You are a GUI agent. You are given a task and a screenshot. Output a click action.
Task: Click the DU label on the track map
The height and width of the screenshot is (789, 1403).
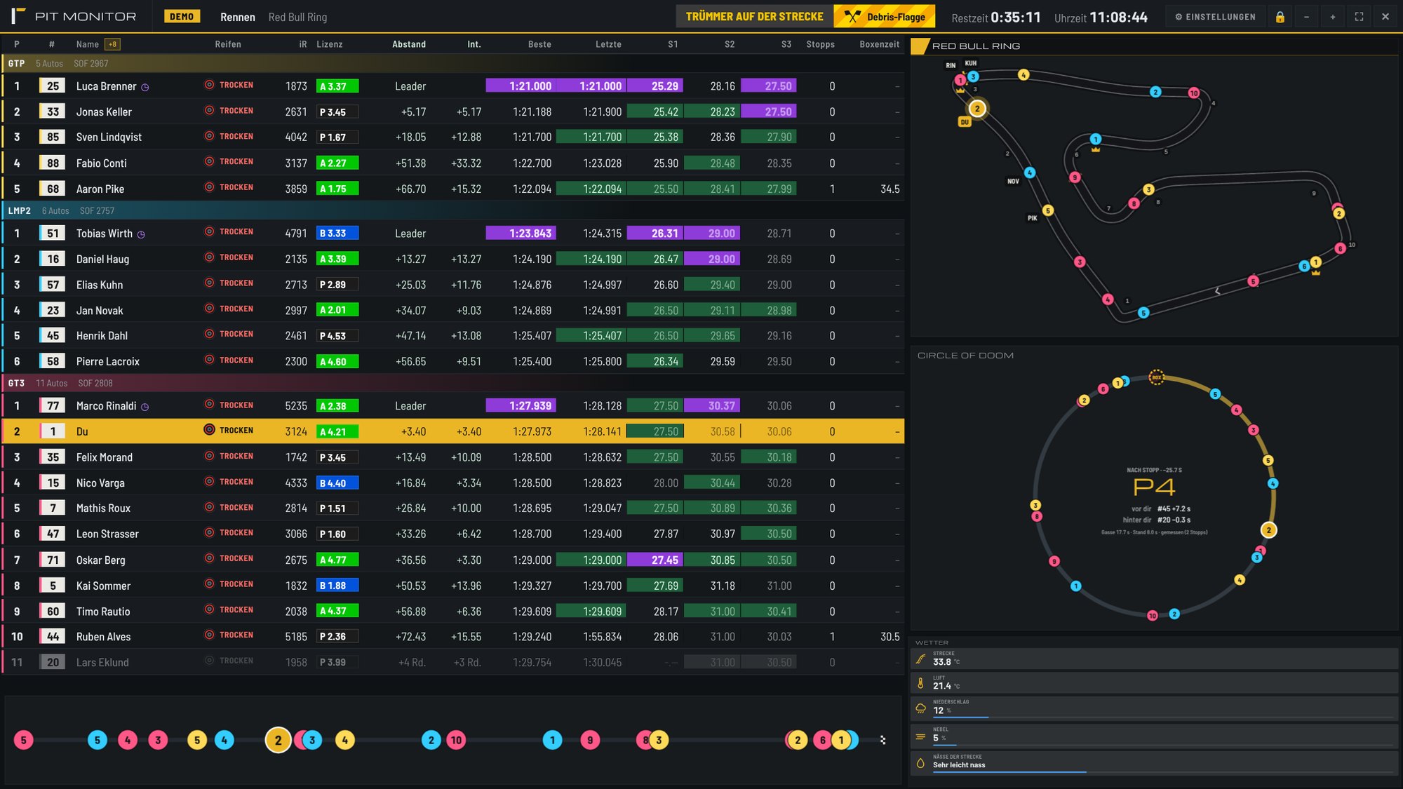click(965, 122)
